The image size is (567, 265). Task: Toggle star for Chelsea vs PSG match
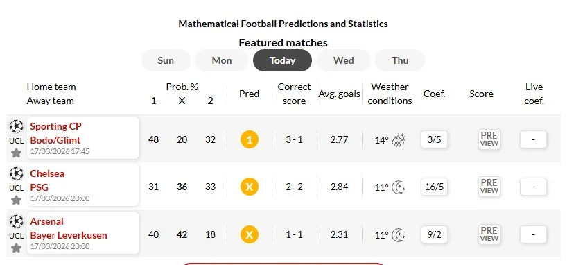tap(16, 200)
